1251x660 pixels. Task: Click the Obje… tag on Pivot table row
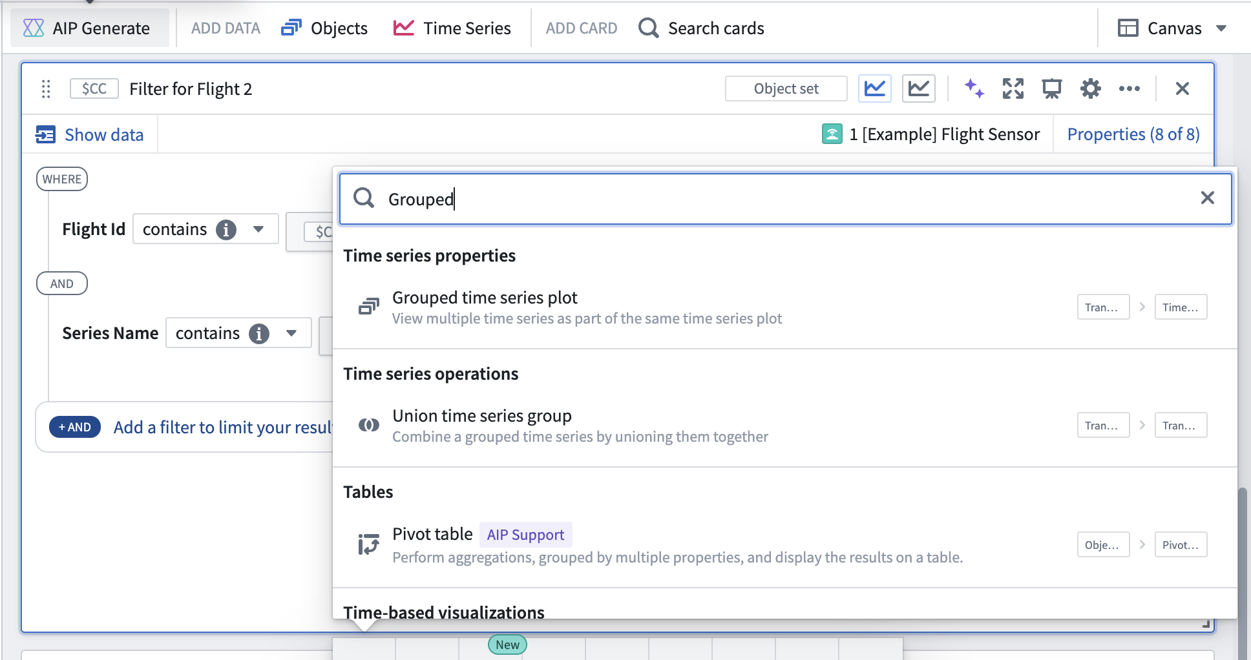coord(1103,544)
